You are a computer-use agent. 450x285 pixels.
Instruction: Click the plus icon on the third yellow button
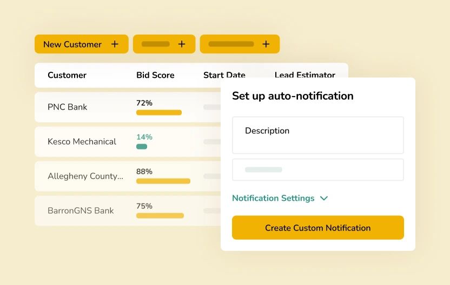tap(266, 44)
